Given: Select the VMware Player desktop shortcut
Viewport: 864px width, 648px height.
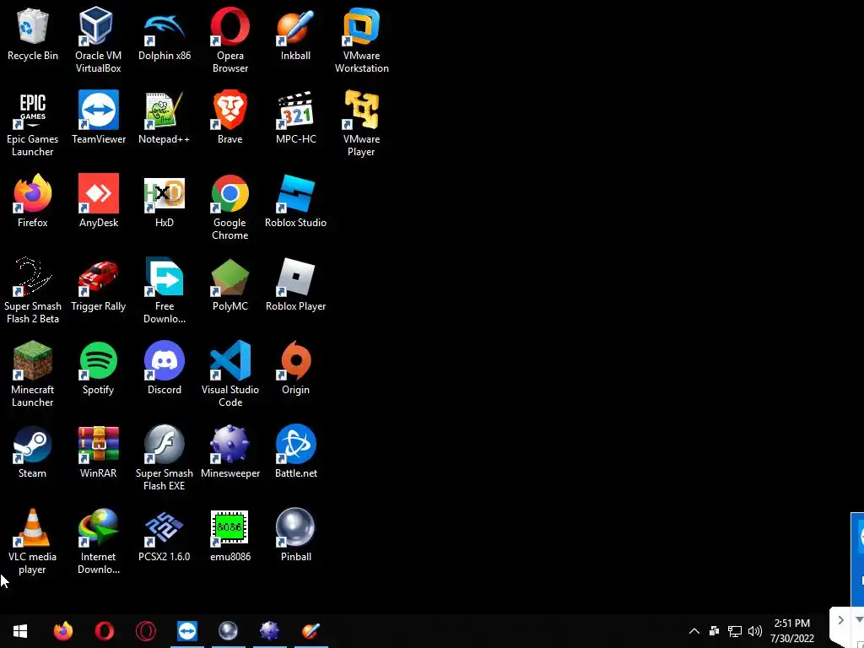Looking at the screenshot, I should (x=361, y=124).
